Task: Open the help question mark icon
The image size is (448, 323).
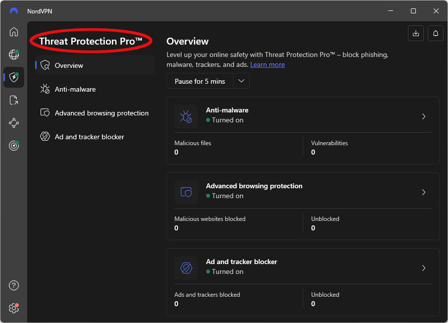Action: tap(14, 285)
